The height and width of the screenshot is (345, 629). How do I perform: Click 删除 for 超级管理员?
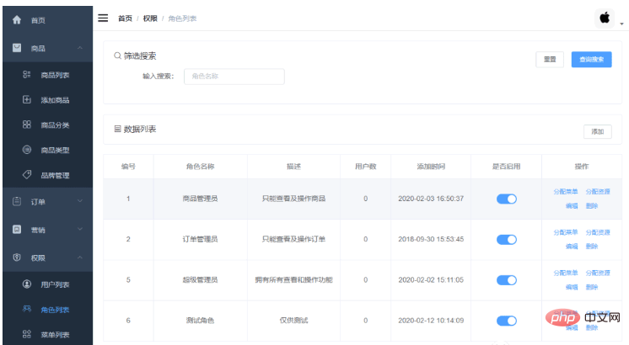pyautogui.click(x=592, y=287)
